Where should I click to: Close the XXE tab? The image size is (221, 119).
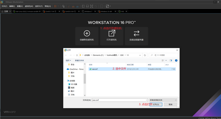[126, 11]
